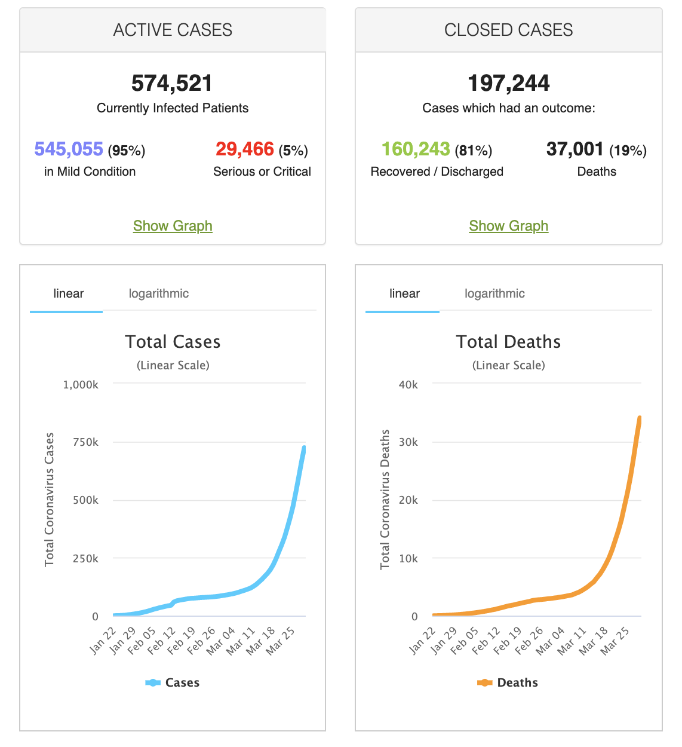Select the 197,244 closed cases figure
Viewport: 682px width, 747px height.
click(509, 83)
